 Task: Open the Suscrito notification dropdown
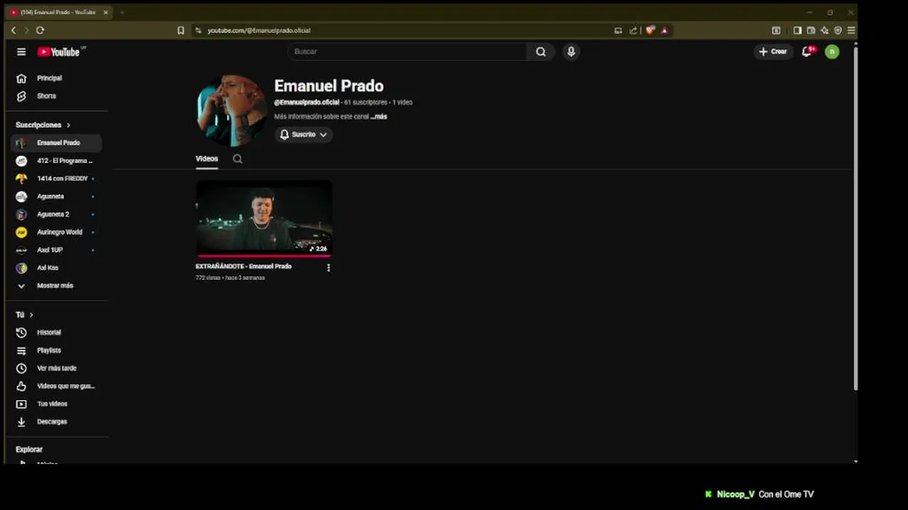point(304,135)
